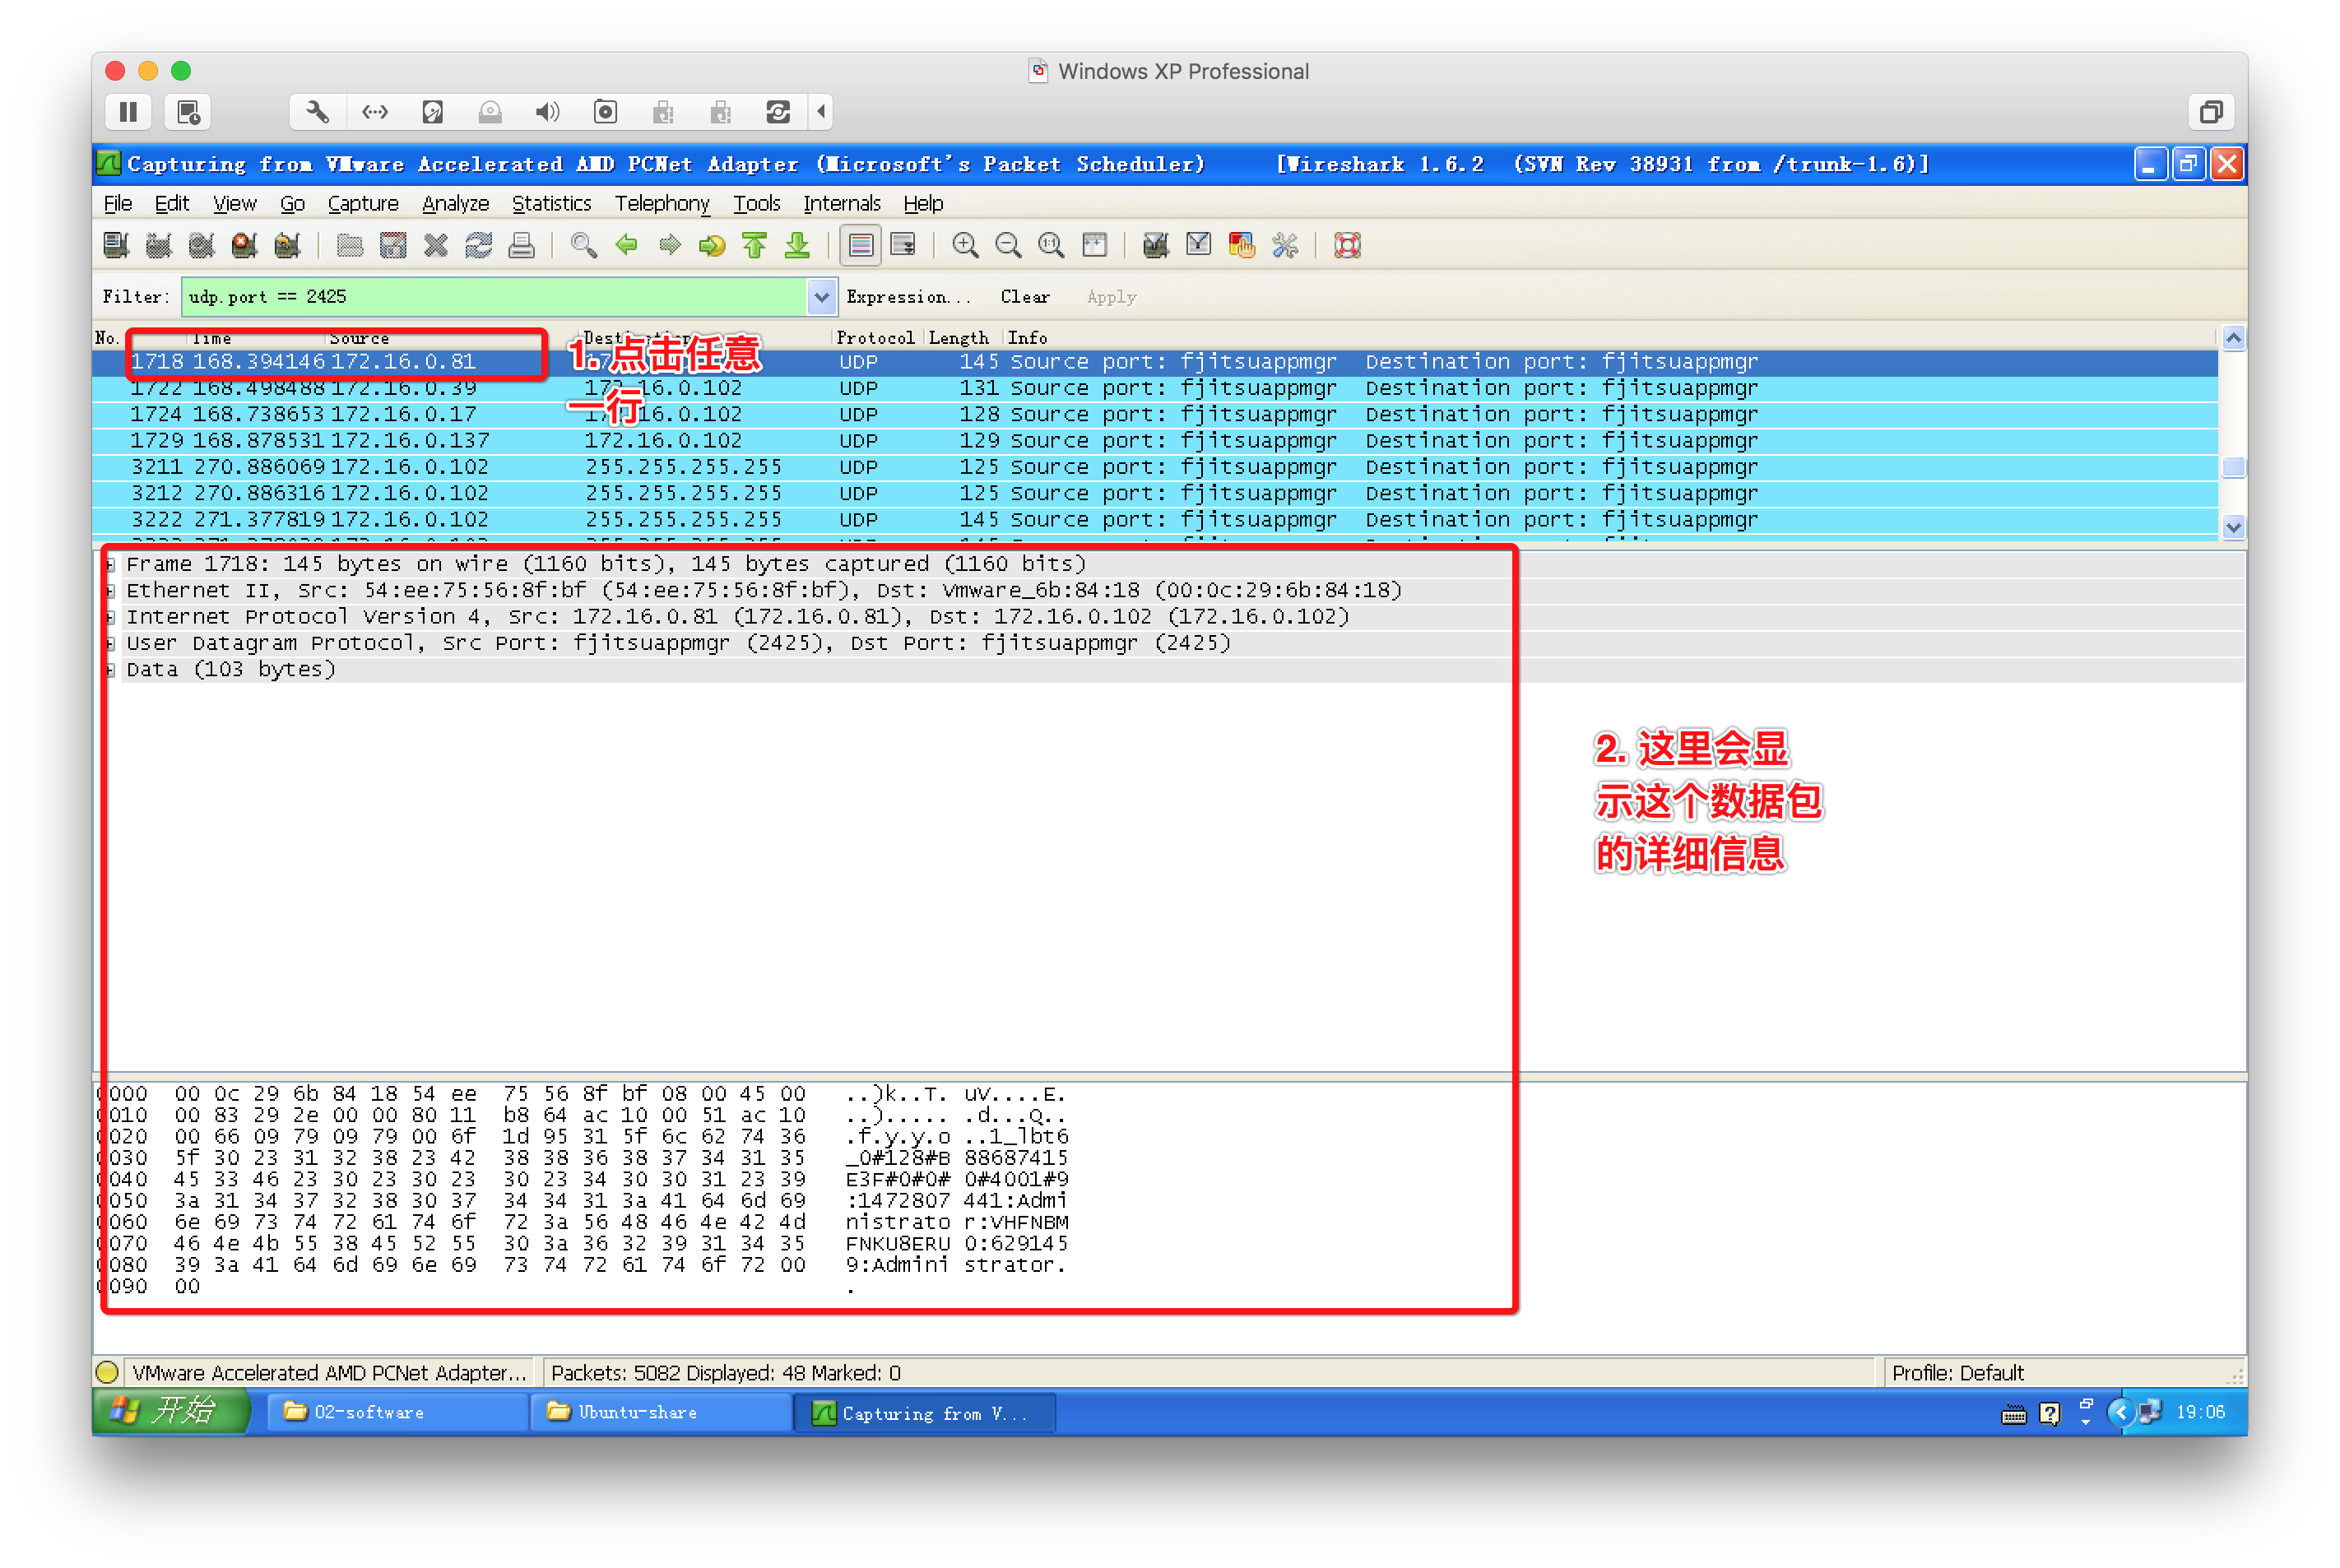Open Preferences wrench icon in toolbar
This screenshot has width=2340, height=1568.
tap(1285, 246)
